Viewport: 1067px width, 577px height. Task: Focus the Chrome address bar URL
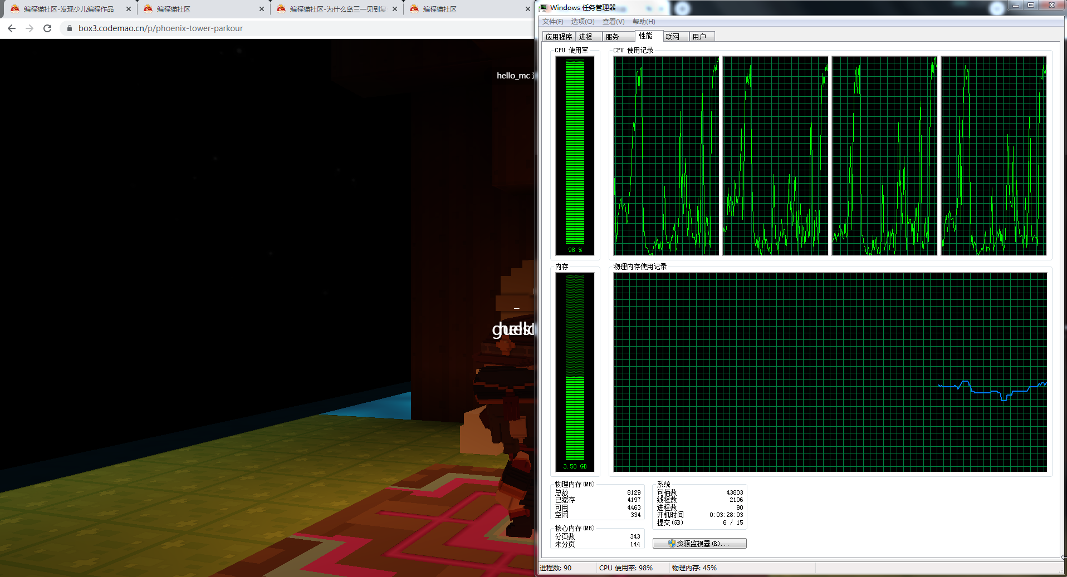(x=160, y=28)
